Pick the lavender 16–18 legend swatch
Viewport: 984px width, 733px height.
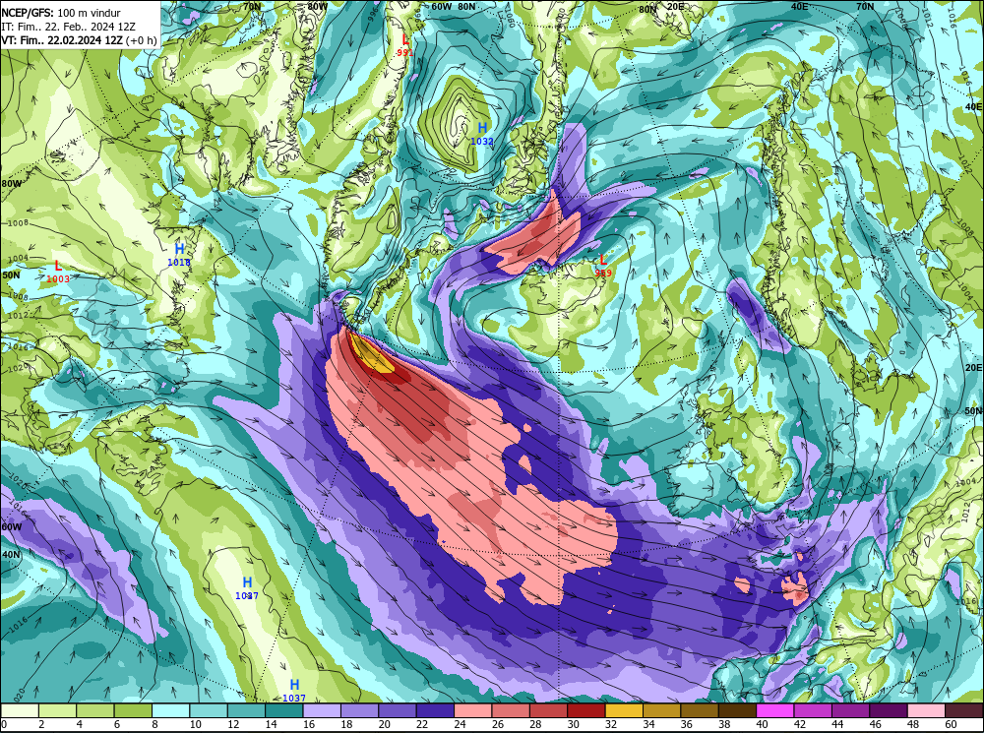pos(322,710)
